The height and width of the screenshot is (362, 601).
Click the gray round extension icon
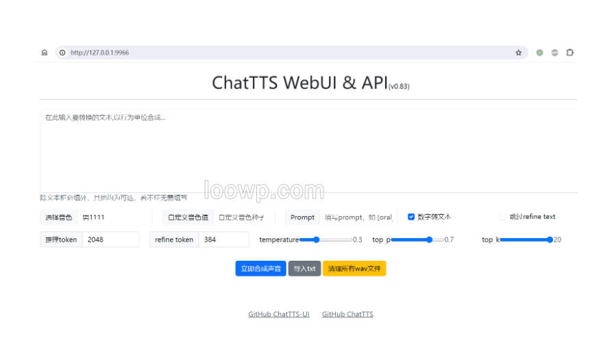(554, 53)
